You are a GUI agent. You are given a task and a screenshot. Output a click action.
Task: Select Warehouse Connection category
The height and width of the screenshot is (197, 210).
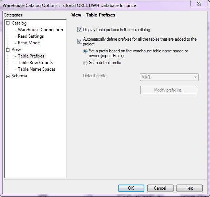(40, 30)
